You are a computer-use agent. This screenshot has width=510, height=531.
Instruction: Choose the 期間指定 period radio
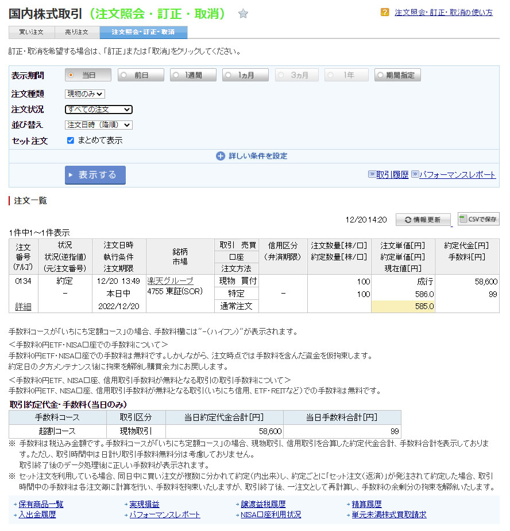coord(380,75)
